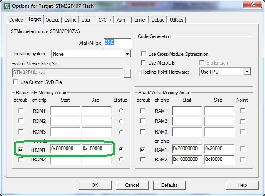The width and height of the screenshot is (265, 196).
Task: Click IRAM2 Size field with 0x10000
Action: (219, 160)
